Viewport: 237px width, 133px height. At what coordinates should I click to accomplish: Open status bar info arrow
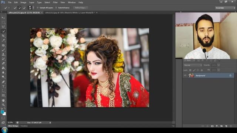pyautogui.click(x=50, y=123)
